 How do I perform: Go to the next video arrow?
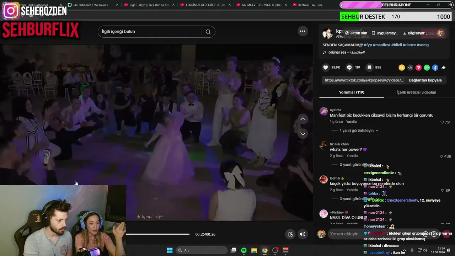click(303, 134)
